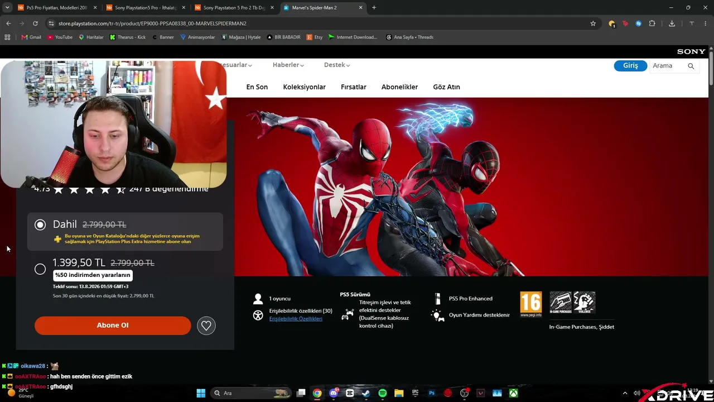Image resolution: width=714 pixels, height=402 pixels.
Task: Select the 1.399,50 TL purchase option
Action: [40, 269]
